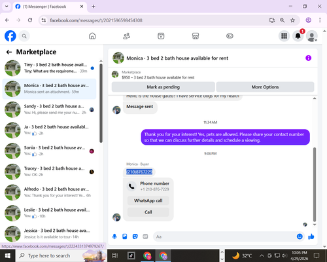Viewport: 327px width, 262px height.
Task: View site information icon in address bar
Action: 44,20
